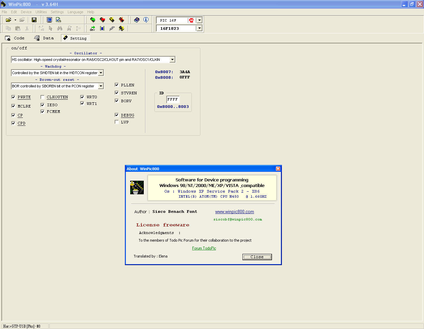424x329 pixels.
Task: Click the grayed reload file icon
Action: click(22, 20)
